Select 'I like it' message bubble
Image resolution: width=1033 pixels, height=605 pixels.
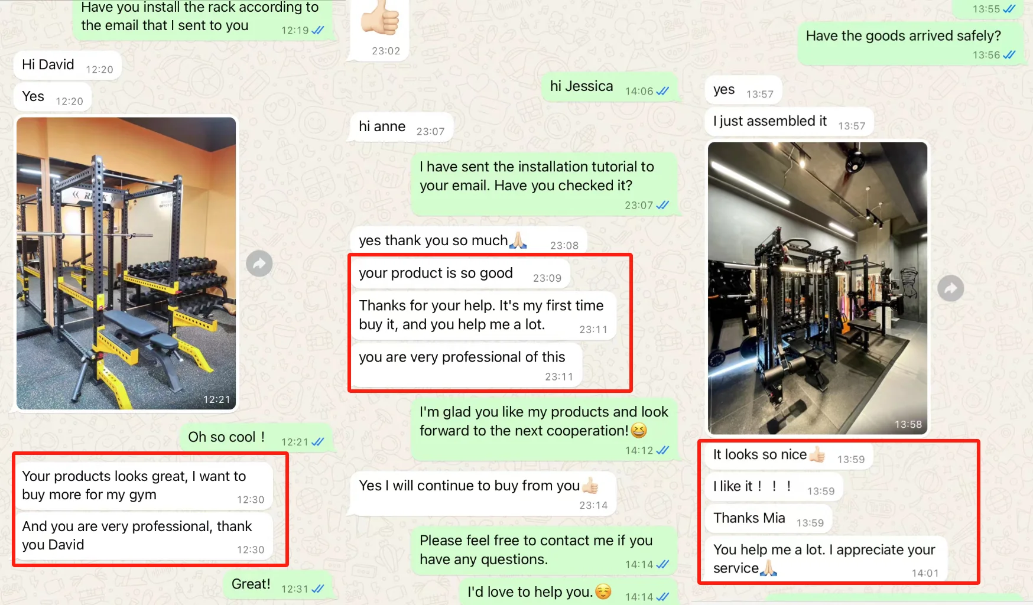(x=774, y=487)
